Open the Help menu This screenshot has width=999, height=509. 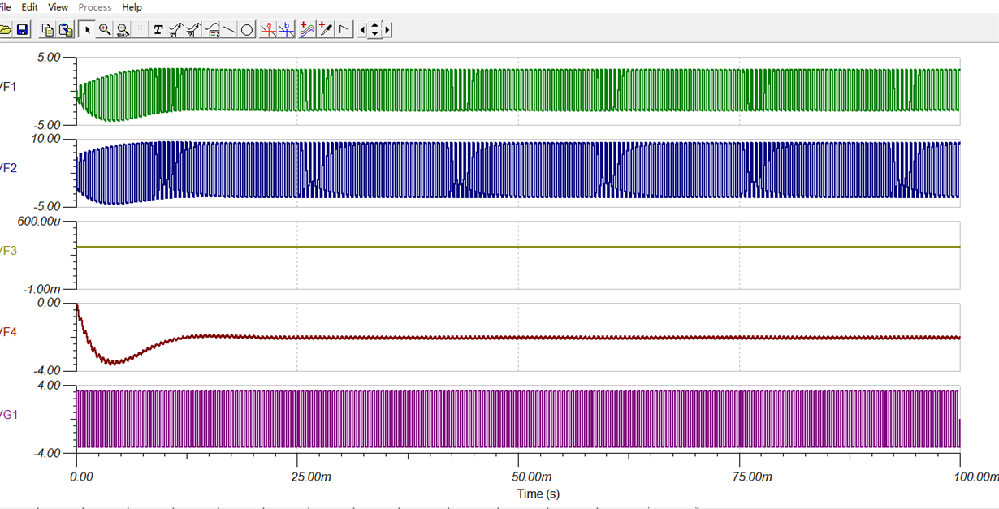[x=132, y=7]
